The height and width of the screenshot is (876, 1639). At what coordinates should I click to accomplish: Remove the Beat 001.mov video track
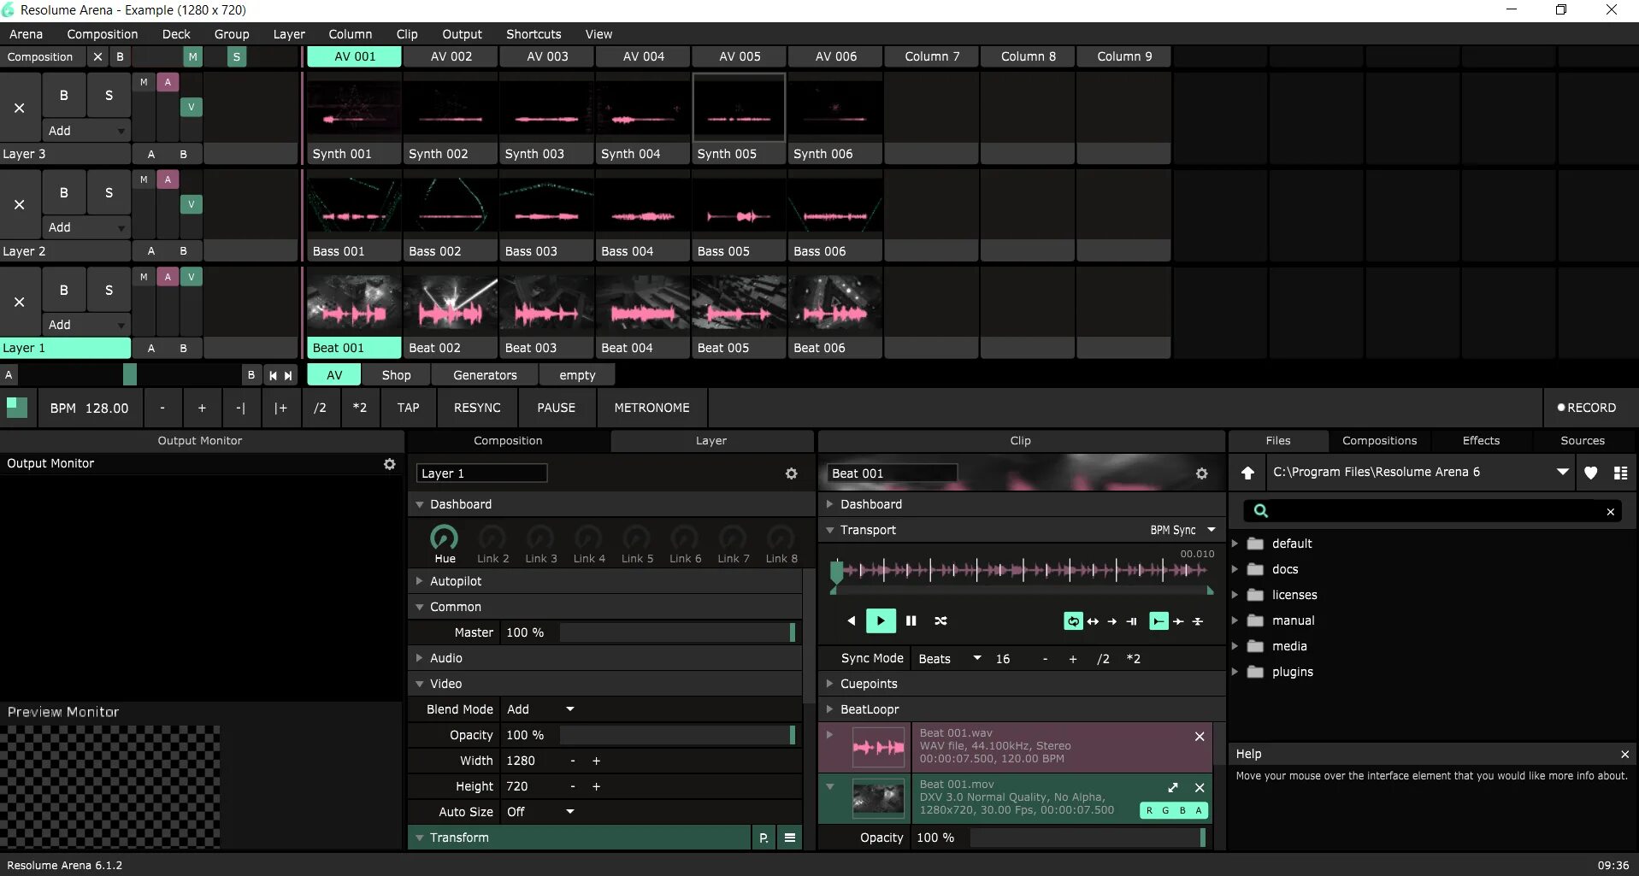pos(1200,788)
